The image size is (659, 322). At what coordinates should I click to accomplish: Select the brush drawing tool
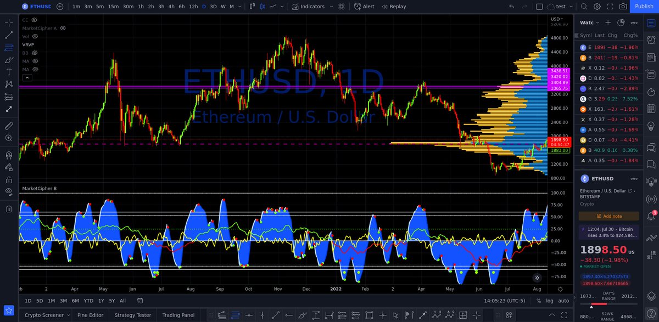tap(9, 60)
